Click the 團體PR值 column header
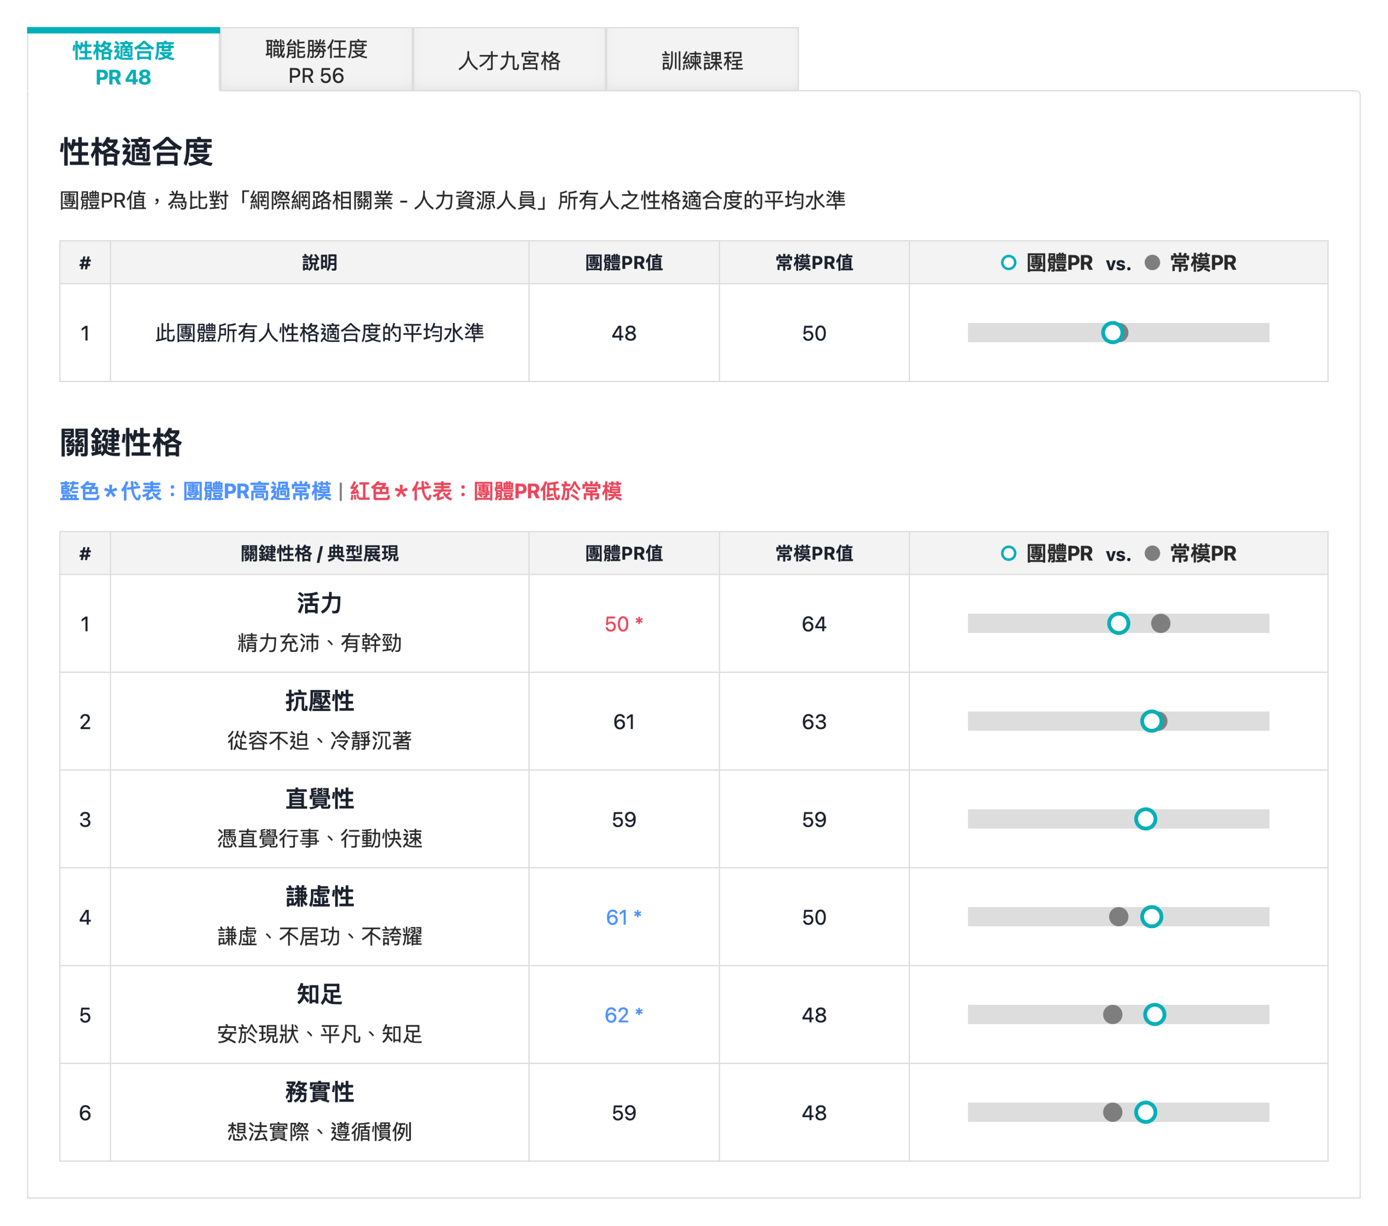1388x1226 pixels. [x=624, y=553]
